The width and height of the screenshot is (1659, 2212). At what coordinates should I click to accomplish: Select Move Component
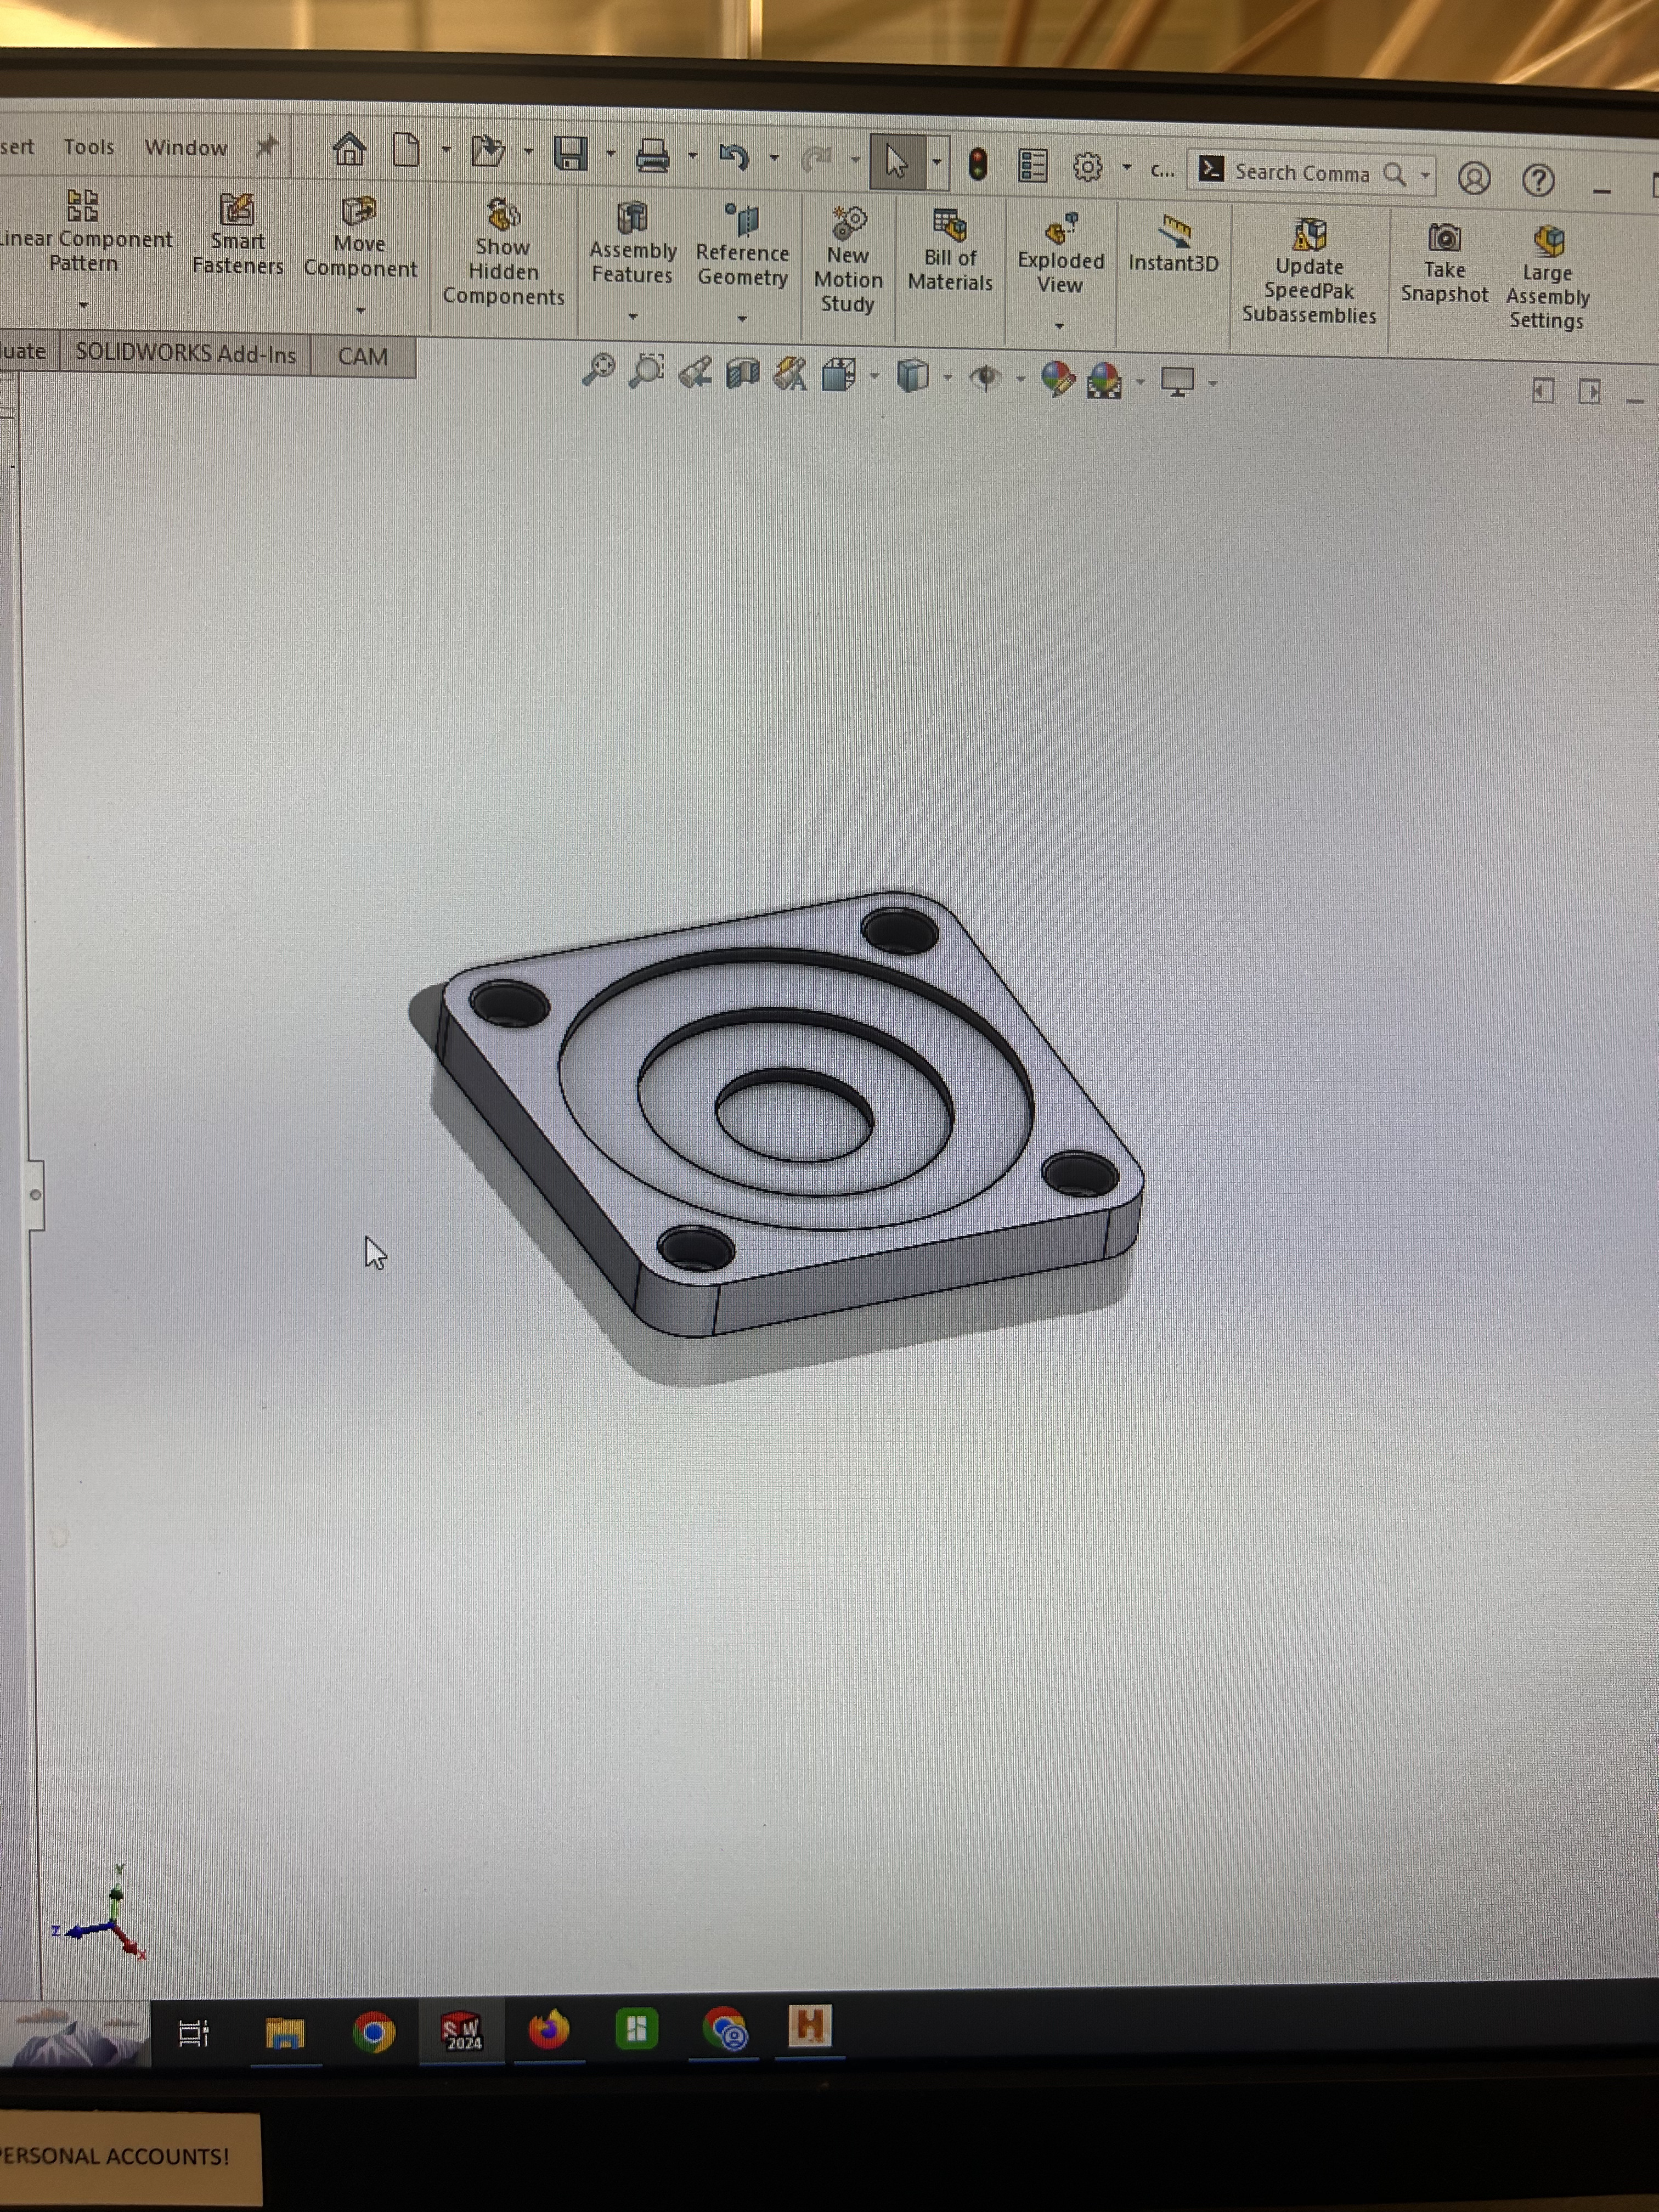(x=362, y=240)
